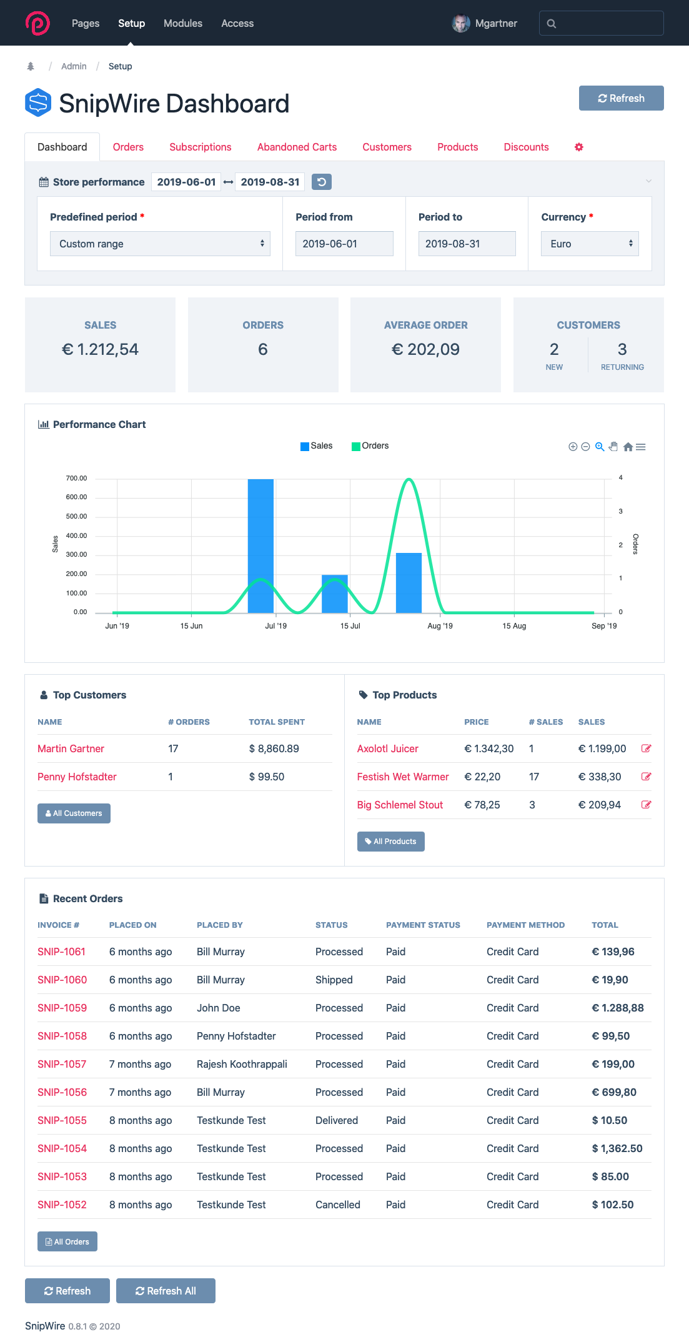Image resolution: width=689 pixels, height=1342 pixels.
Task: Click the All Orders button
Action: click(x=67, y=1241)
